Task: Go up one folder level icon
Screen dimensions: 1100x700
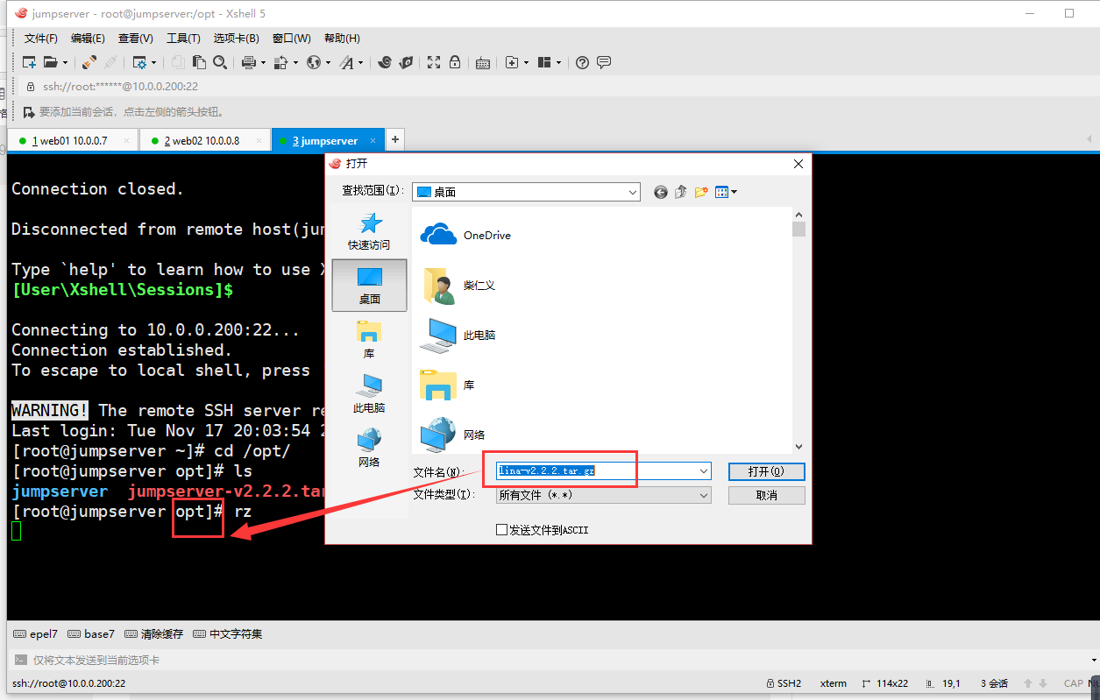Action: [681, 192]
